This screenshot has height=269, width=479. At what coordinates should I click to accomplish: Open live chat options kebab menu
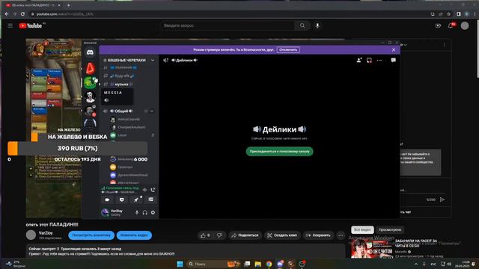click(x=444, y=45)
